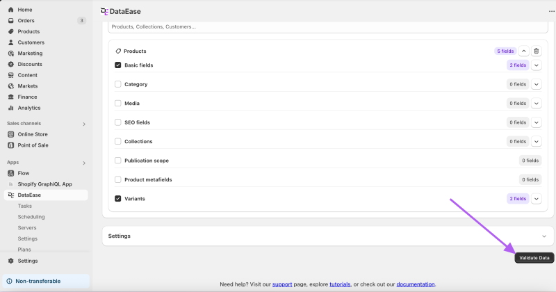The image size is (556, 292).
Task: Open Scheduling under DataEase
Action: (31, 217)
